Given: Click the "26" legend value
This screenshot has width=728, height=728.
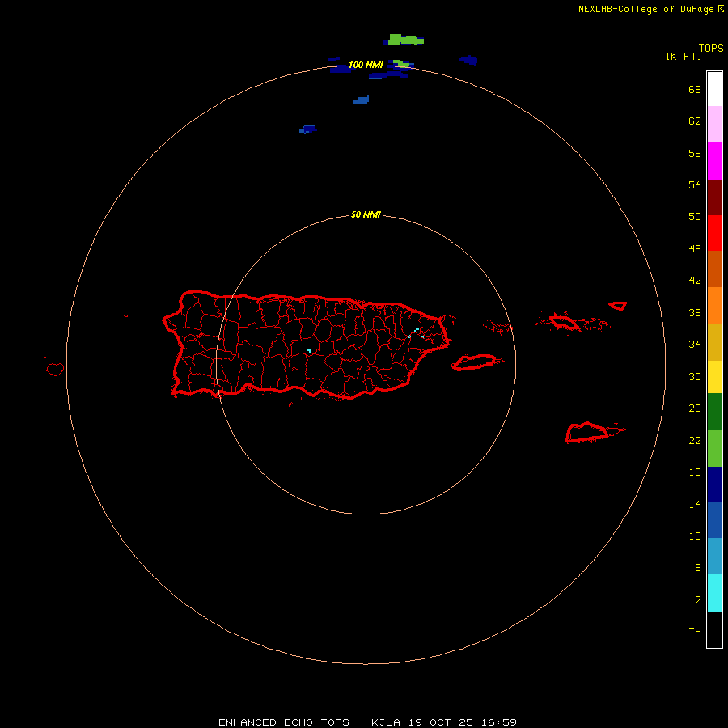Looking at the screenshot, I should [695, 408].
